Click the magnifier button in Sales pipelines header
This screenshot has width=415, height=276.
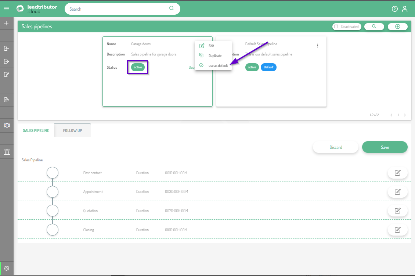point(374,26)
